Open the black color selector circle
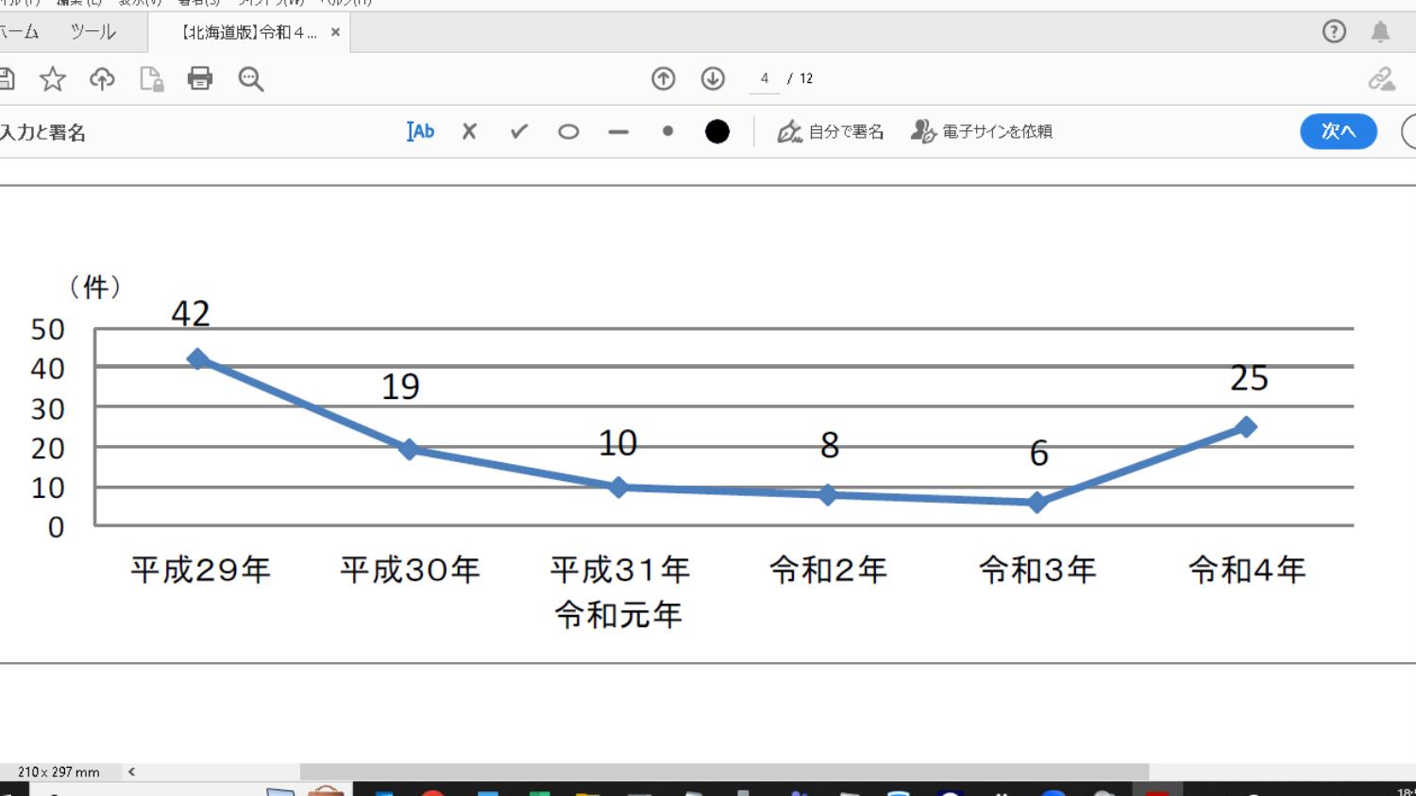The width and height of the screenshot is (1416, 796). coord(717,131)
